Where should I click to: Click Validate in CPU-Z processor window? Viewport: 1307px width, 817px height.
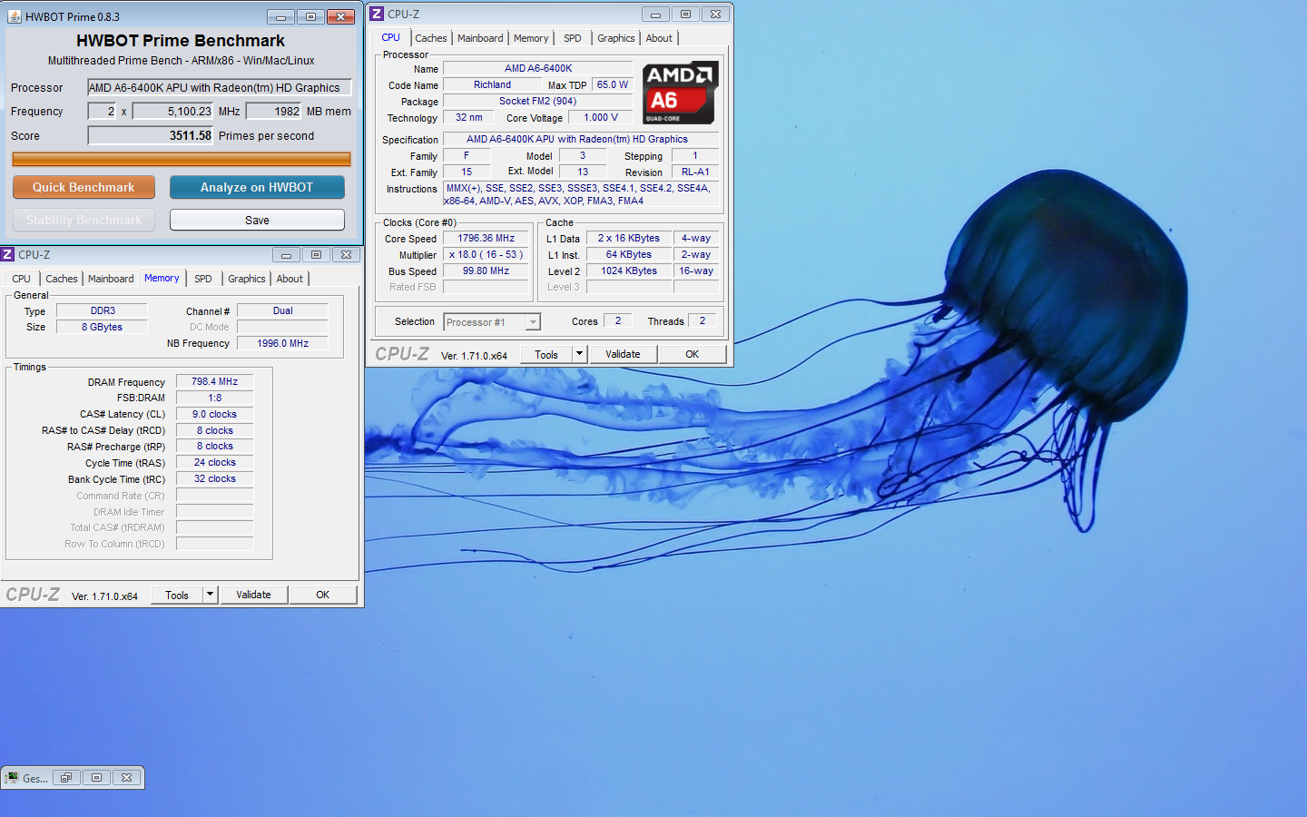point(623,354)
